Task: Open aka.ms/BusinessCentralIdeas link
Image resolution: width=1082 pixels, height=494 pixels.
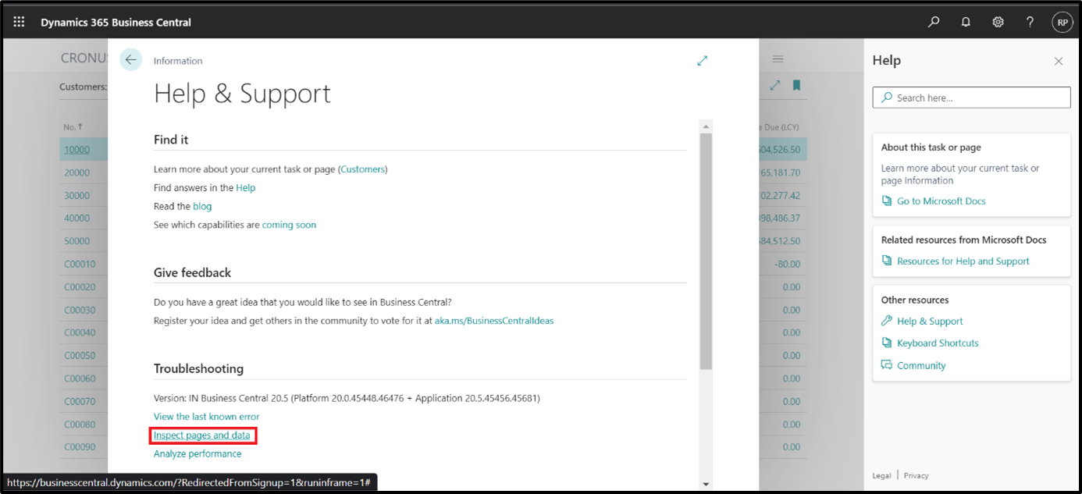Action: 494,321
